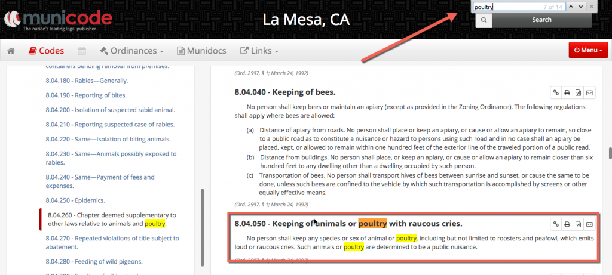The image size is (612, 275).
Task: Open the Munidocs tab
Action: 203,51
